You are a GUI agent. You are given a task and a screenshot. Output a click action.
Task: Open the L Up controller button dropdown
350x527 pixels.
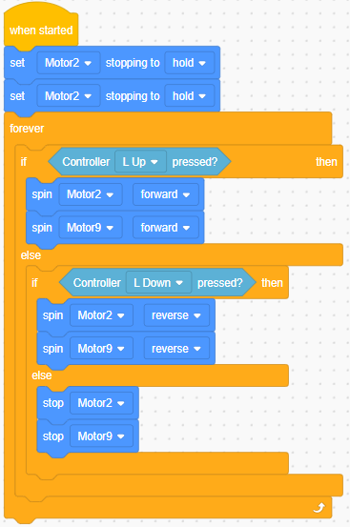[140, 162]
